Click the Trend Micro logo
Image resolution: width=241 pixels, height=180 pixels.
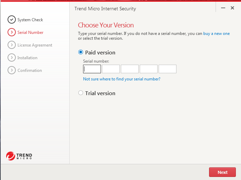point(19,156)
